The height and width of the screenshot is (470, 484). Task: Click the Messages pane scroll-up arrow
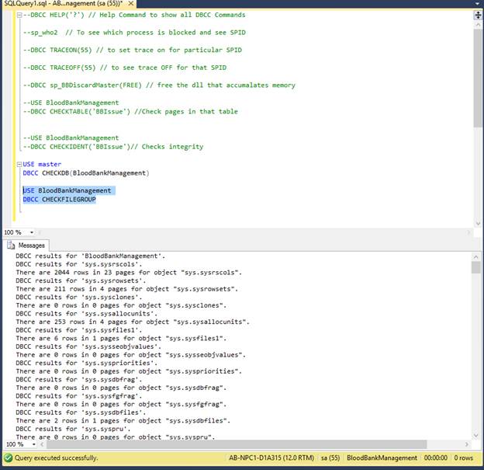point(475,257)
